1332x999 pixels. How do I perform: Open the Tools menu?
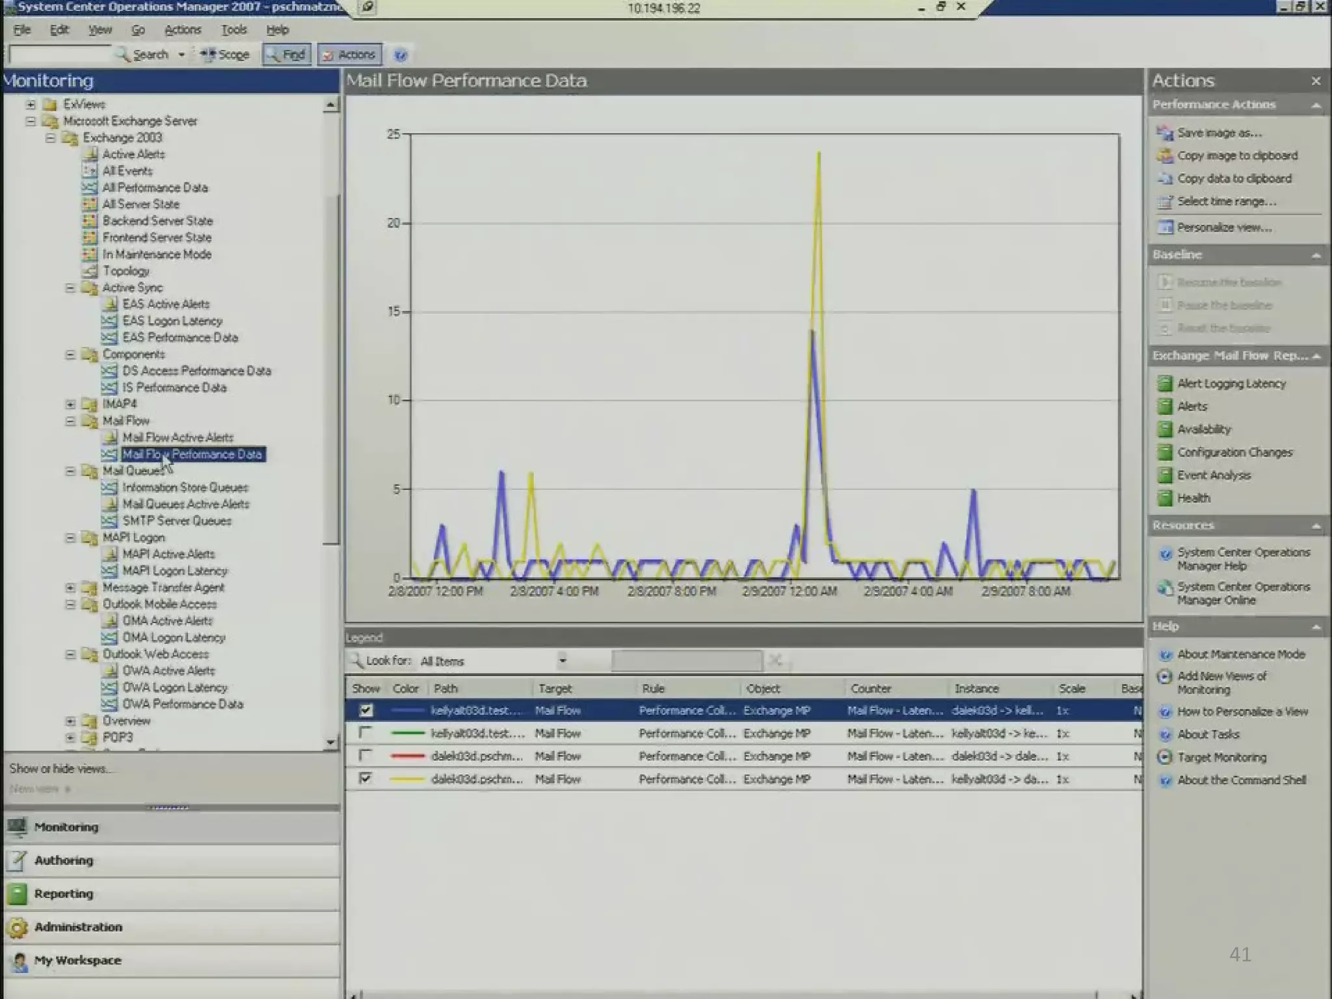pyautogui.click(x=233, y=30)
